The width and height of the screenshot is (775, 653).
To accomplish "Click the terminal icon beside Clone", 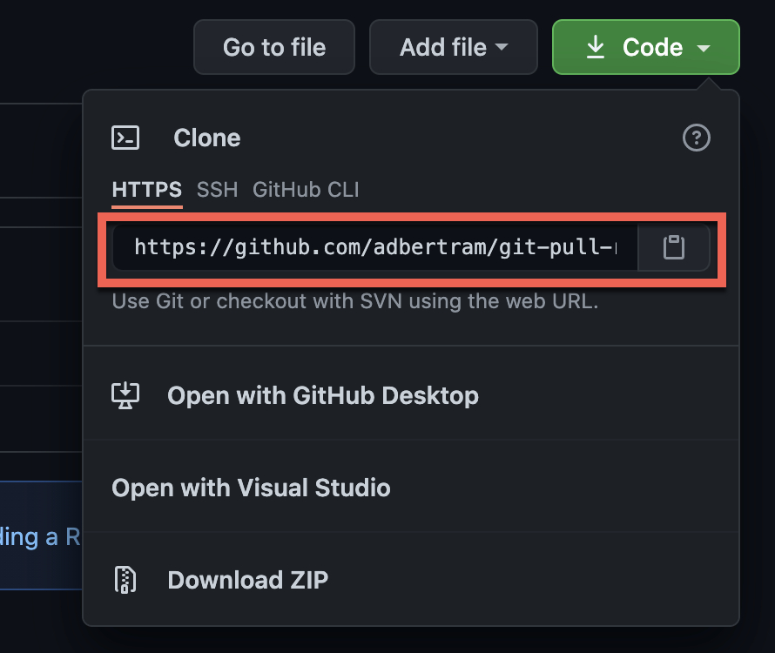I will tap(125, 138).
